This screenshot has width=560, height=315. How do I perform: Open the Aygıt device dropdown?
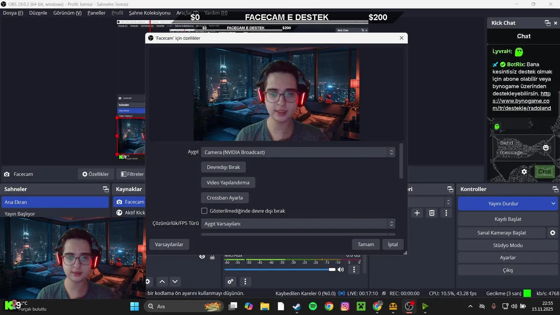[x=298, y=152]
